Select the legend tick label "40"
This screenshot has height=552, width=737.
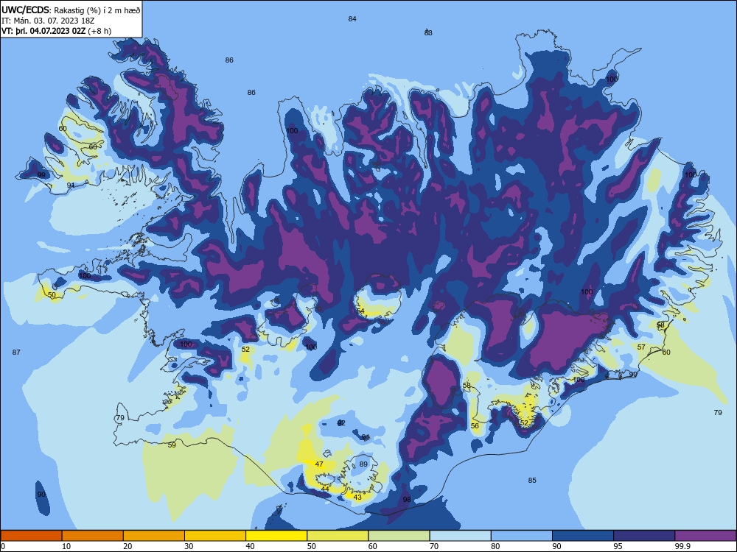(250, 546)
